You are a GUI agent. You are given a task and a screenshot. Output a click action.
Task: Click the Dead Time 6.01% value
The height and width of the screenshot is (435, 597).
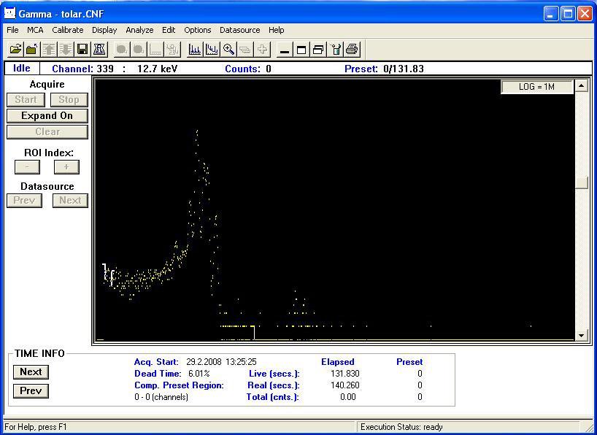(x=199, y=374)
